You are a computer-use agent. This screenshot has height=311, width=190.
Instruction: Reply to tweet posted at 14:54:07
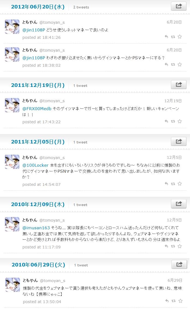tap(167, 184)
